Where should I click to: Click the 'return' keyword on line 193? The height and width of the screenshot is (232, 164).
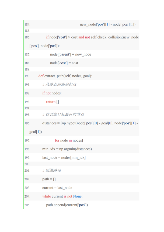pos(51,102)
